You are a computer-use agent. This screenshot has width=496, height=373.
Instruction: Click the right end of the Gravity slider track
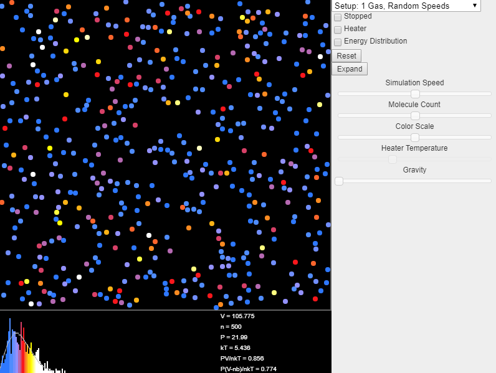(x=489, y=181)
